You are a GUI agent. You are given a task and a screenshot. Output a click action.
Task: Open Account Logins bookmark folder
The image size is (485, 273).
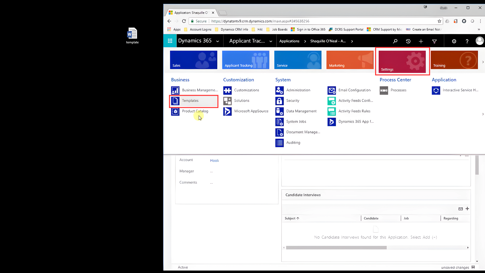198,30
